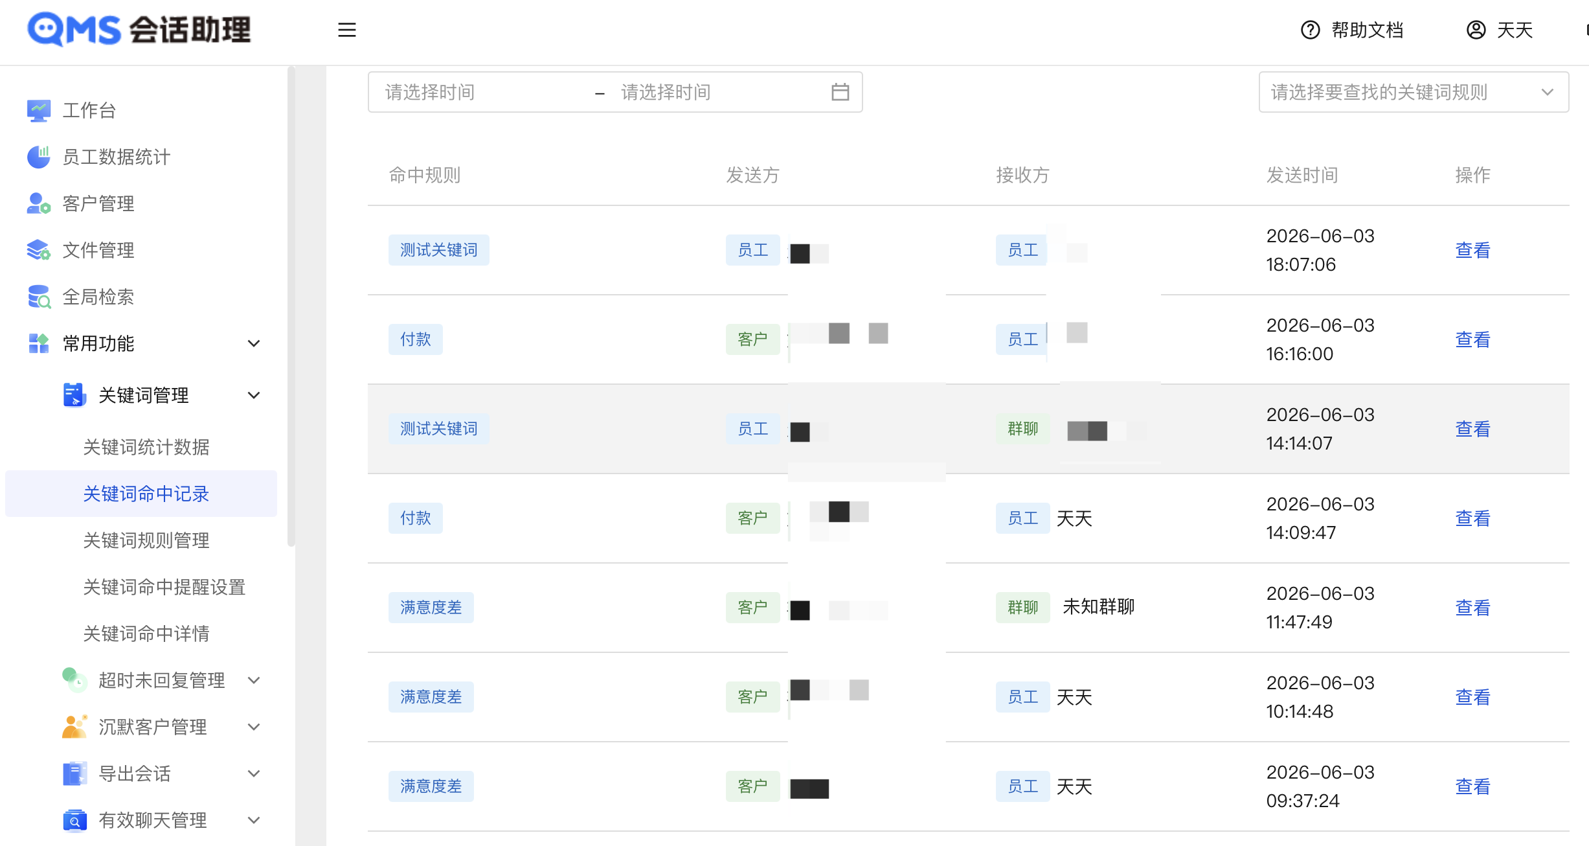Image resolution: width=1589 pixels, height=846 pixels.
Task: Click the 付款 tag in 16:16:00 row
Action: (416, 339)
